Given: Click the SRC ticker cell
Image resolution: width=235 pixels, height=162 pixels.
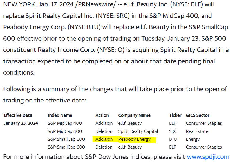Looking at the screenshot, I should pyautogui.click(x=173, y=131).
